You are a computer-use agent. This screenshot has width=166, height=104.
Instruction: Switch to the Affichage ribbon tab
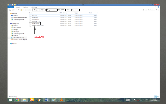(34, 7)
